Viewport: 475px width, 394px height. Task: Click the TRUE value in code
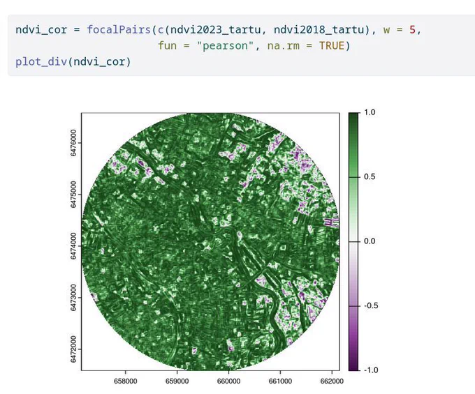point(332,46)
